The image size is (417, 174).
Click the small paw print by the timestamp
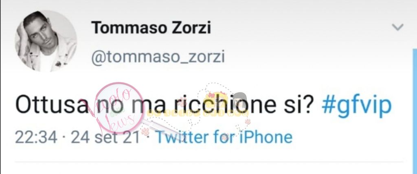pos(145,132)
